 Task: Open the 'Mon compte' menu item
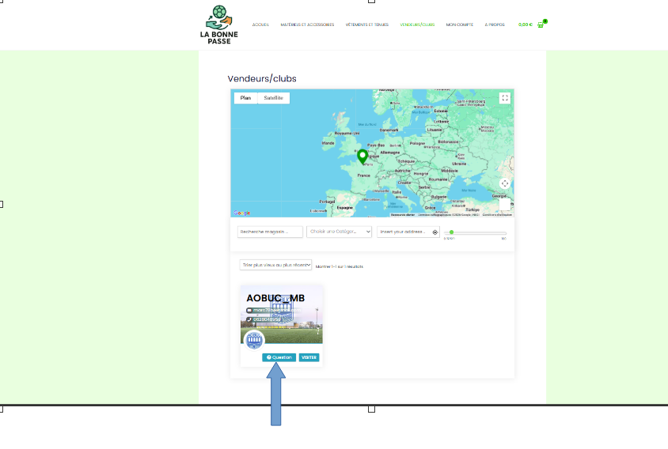(459, 25)
